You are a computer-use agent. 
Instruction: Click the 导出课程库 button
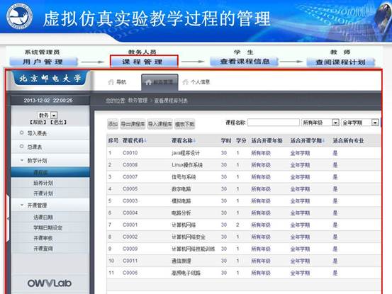(133, 124)
